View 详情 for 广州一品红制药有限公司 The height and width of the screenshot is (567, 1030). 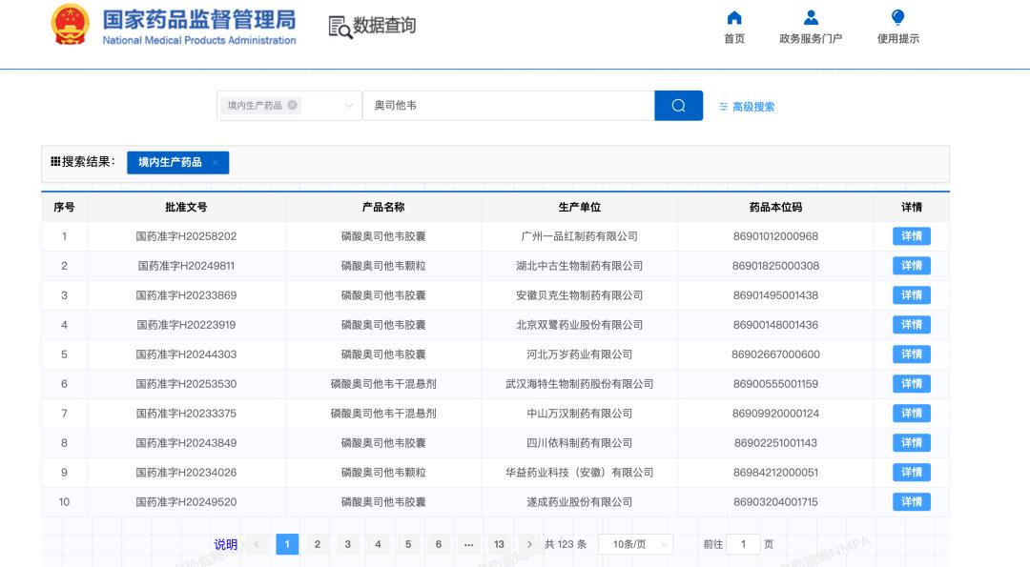[911, 236]
